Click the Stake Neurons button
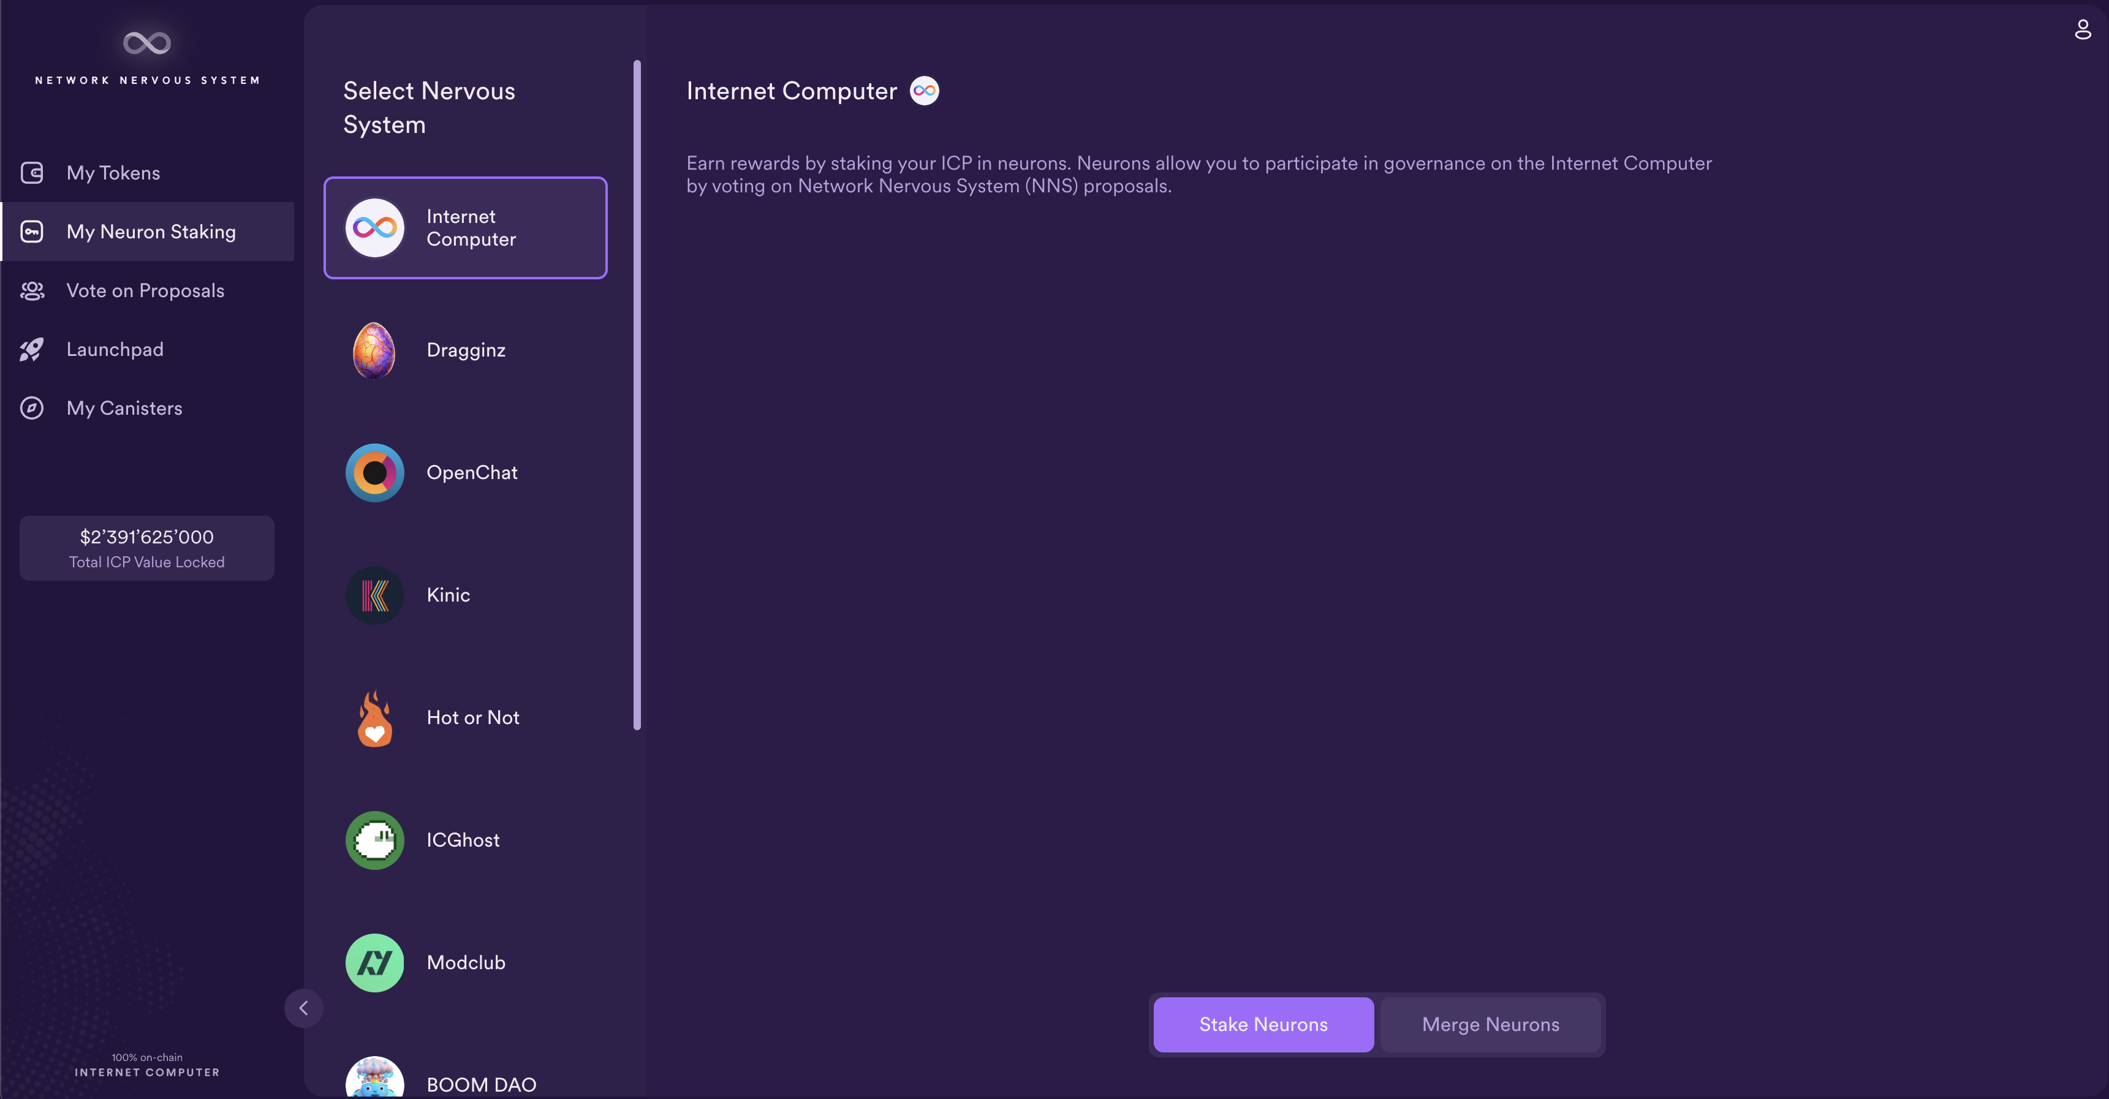The width and height of the screenshot is (2109, 1099). [1262, 1024]
